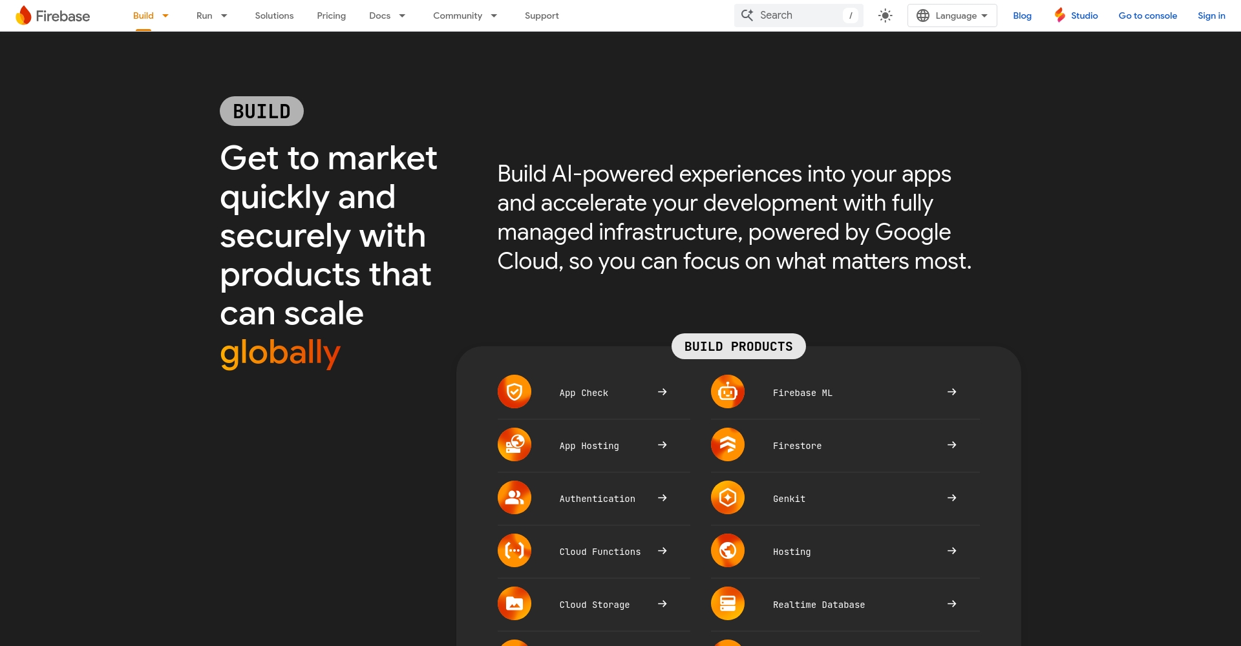This screenshot has width=1241, height=646.
Task: Open the App Check shield icon
Action: (x=514, y=391)
